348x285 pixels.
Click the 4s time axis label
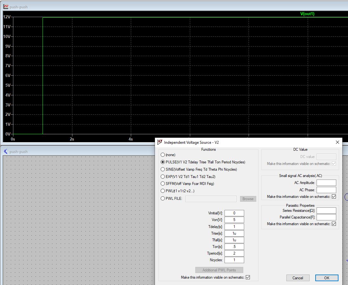[x=130, y=139]
